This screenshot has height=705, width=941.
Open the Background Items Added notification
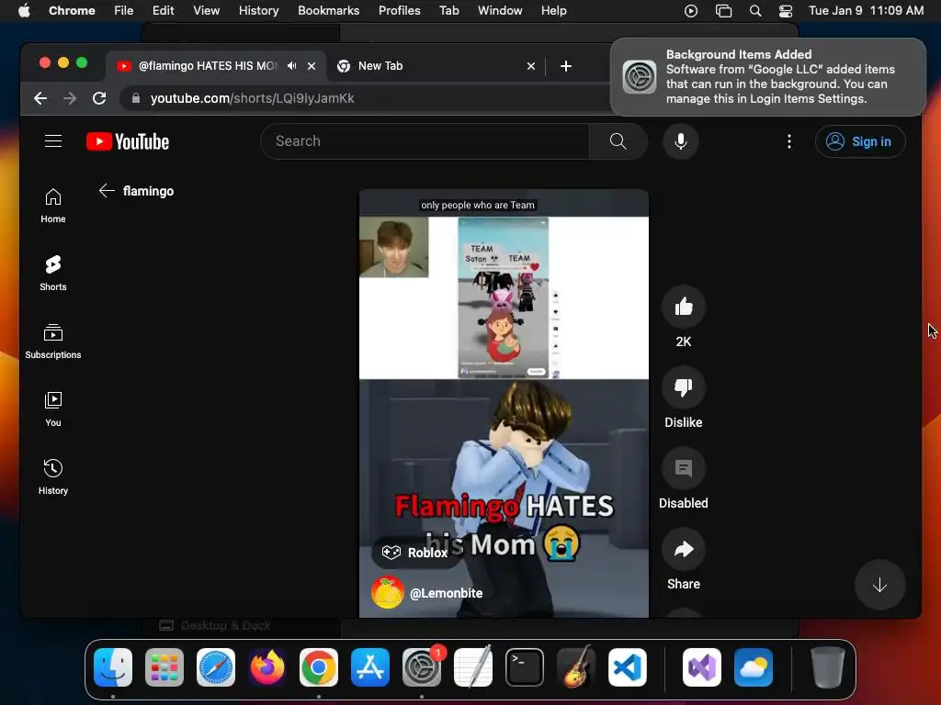point(768,77)
